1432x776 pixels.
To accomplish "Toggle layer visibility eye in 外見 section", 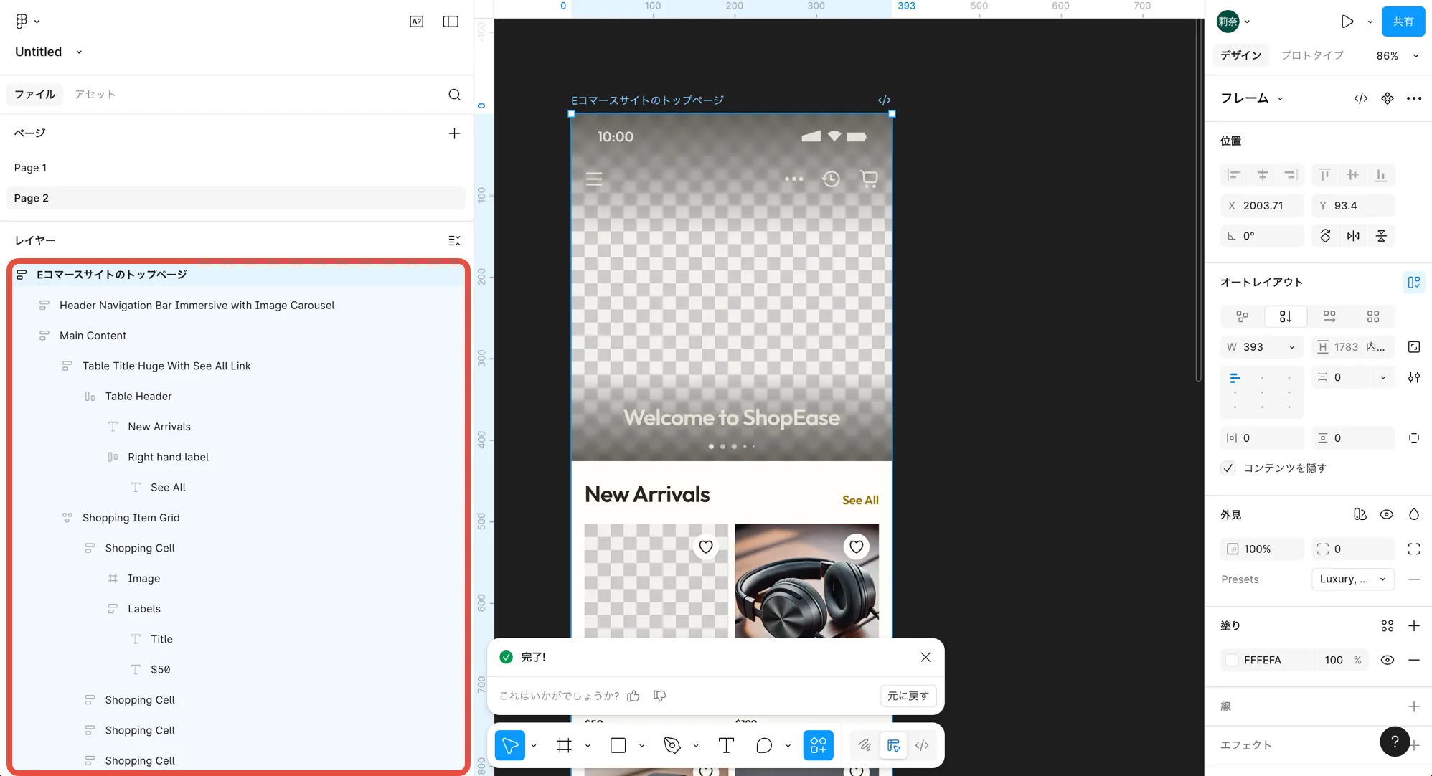I will click(x=1386, y=514).
